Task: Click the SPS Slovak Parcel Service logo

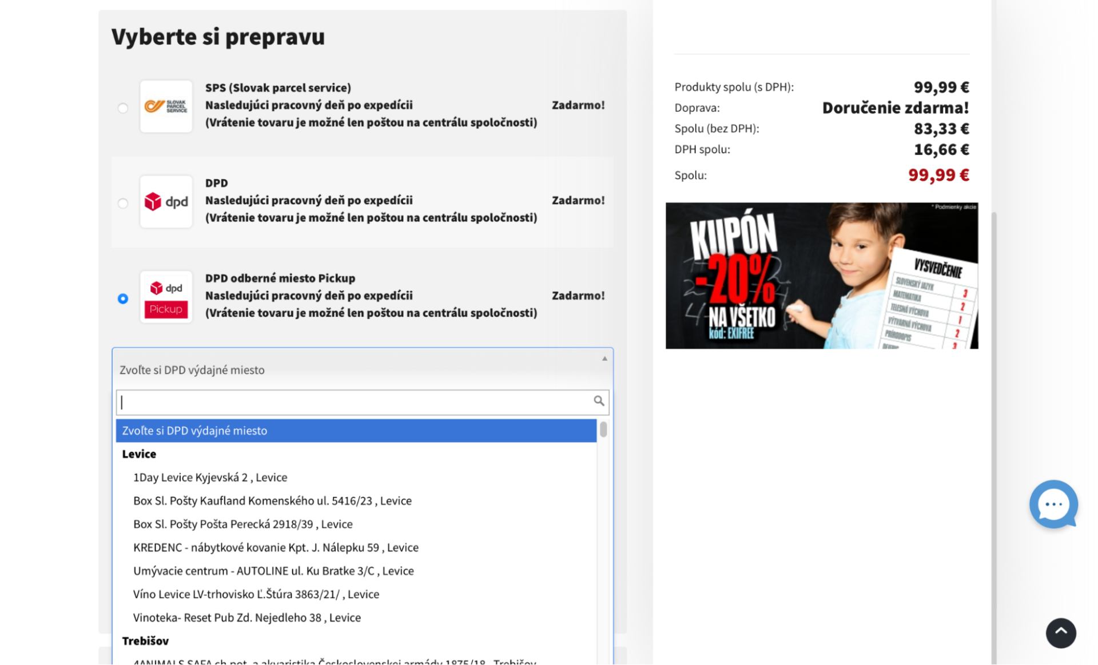Action: [x=166, y=105]
